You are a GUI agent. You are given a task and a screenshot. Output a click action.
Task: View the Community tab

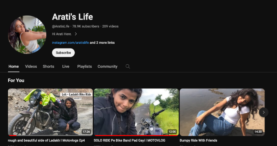click(107, 67)
